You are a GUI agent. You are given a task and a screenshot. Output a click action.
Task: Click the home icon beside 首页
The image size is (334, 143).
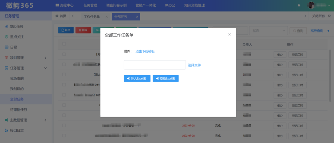(57, 16)
